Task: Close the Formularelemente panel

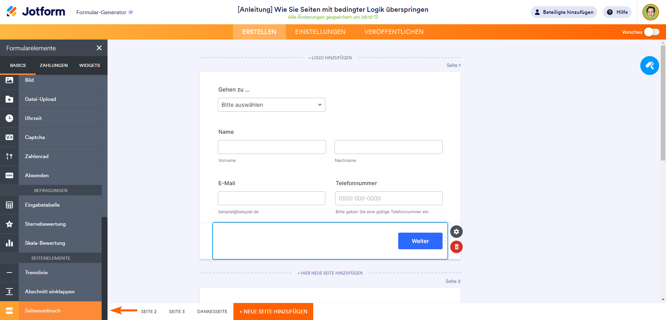Action: tap(99, 48)
